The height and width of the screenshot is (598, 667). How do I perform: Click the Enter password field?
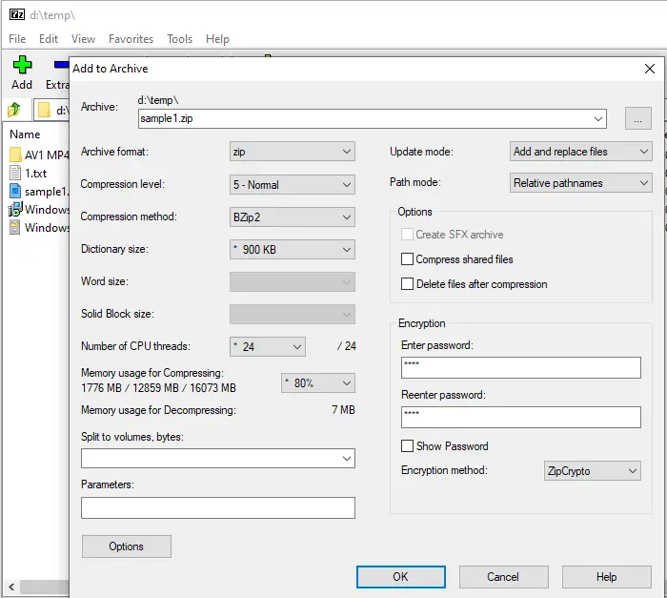click(520, 367)
